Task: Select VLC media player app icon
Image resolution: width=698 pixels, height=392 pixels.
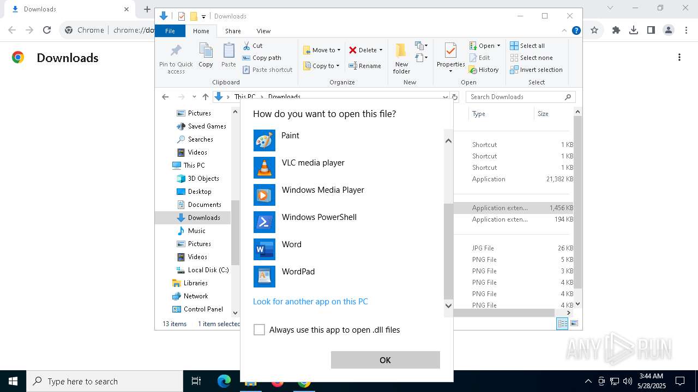Action: coord(264,168)
